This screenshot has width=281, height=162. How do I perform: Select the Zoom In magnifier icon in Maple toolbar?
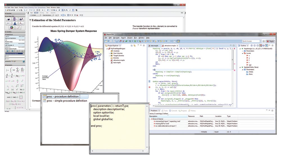65,10
